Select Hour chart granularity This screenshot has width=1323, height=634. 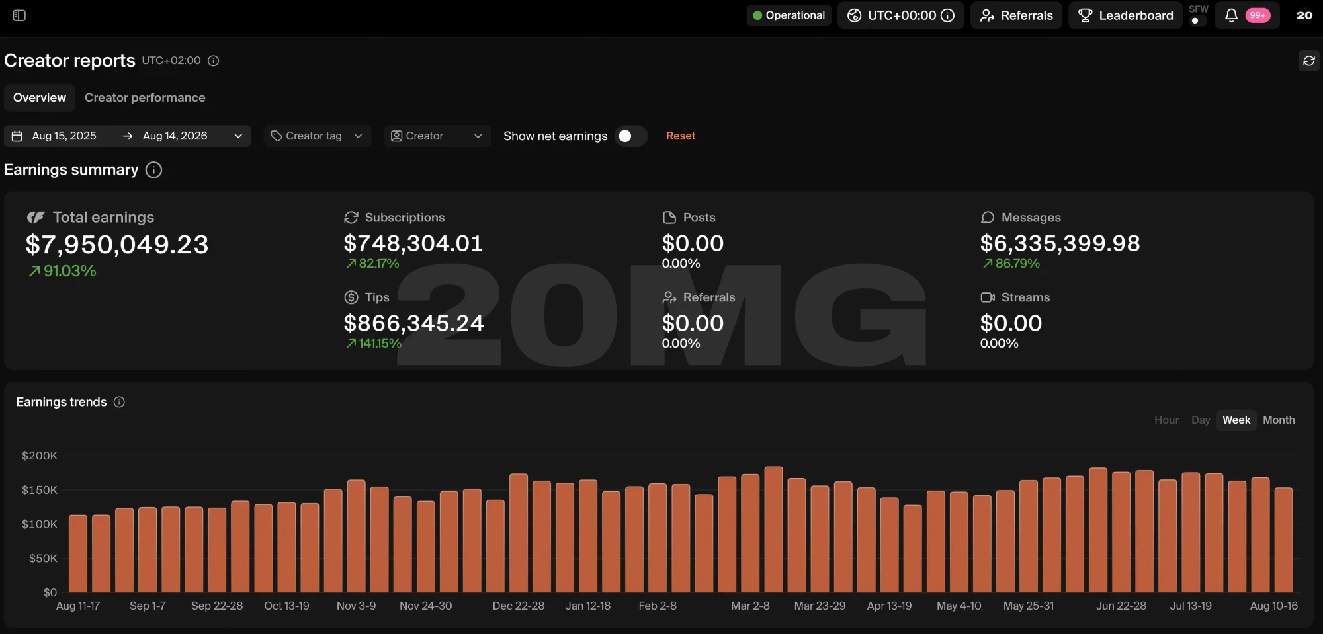coord(1166,420)
